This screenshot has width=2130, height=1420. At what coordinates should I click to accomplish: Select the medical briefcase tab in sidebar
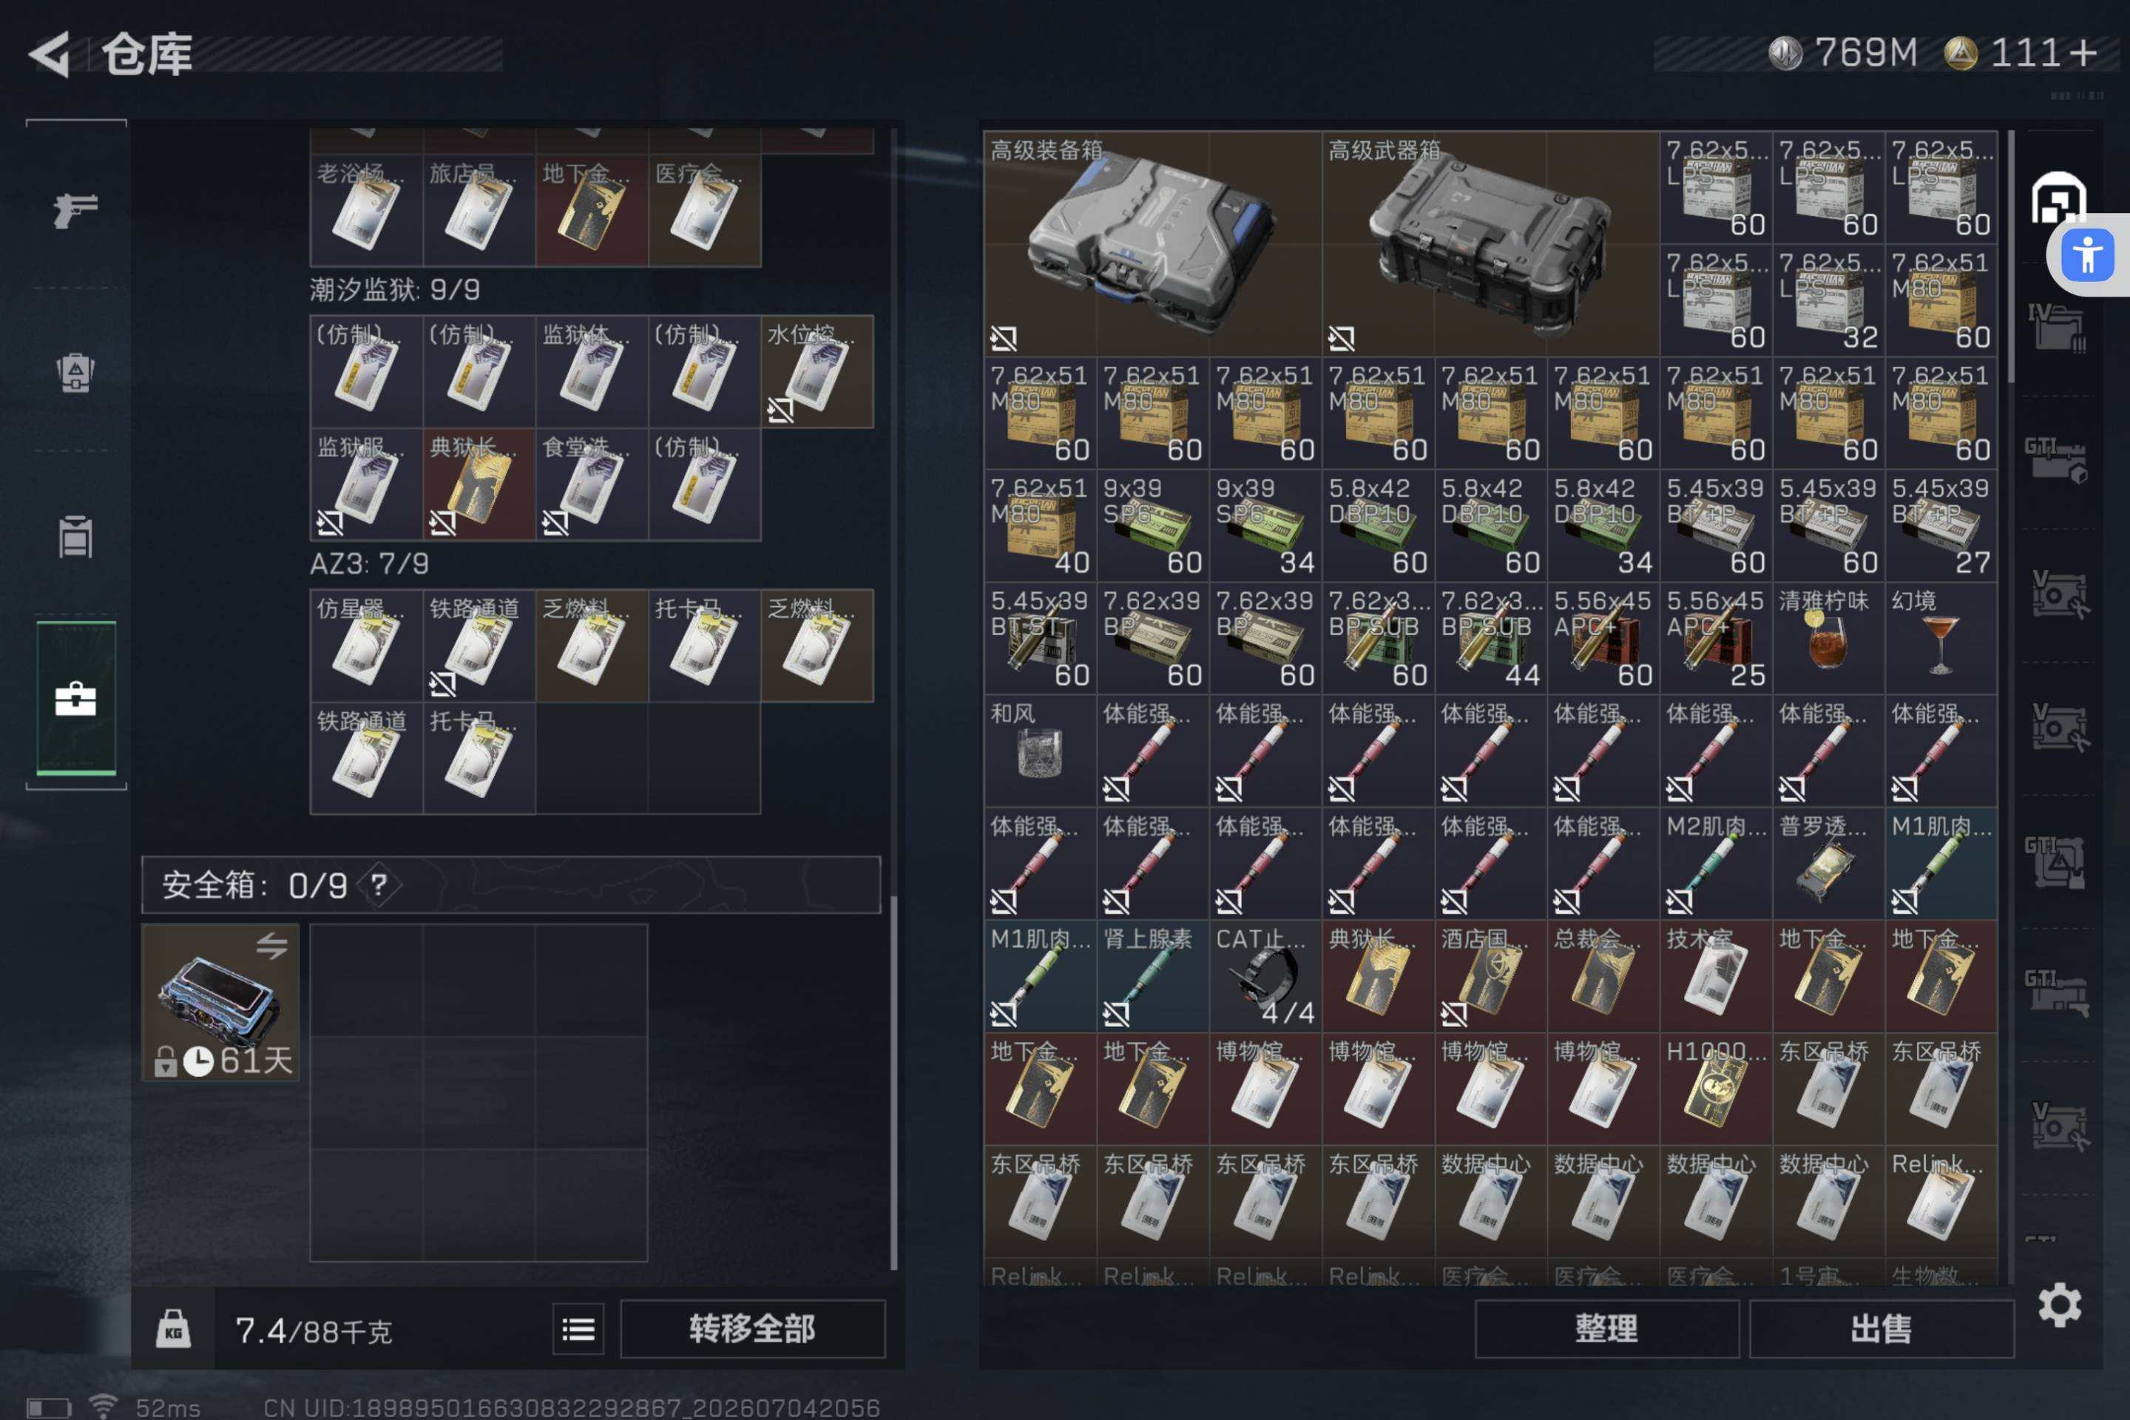pyautogui.click(x=76, y=698)
